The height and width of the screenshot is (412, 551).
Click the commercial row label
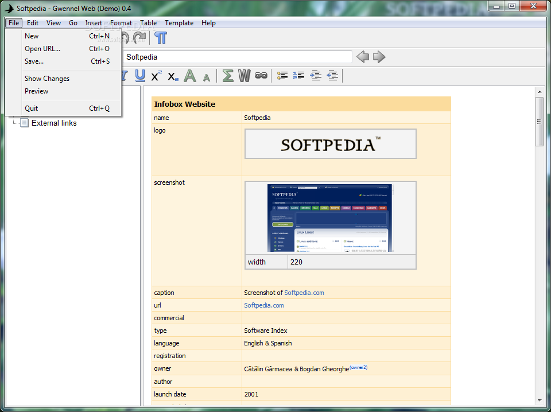point(169,318)
